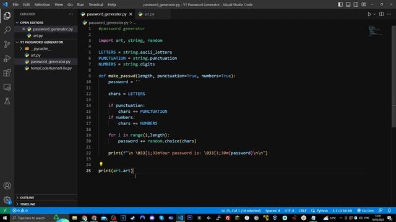Open the Run menu
This screenshot has width=396, height=222.
coord(80,4)
